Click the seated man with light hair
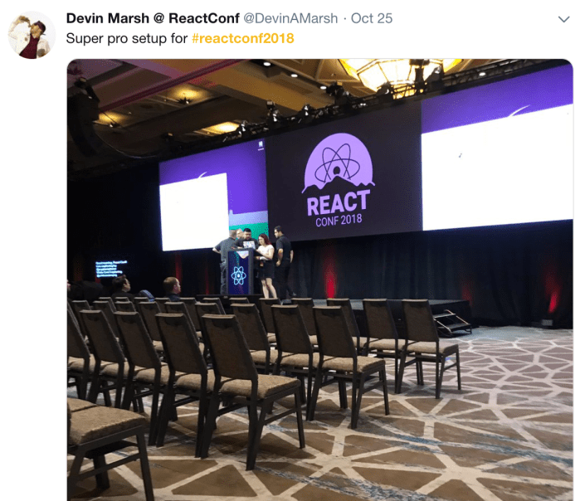Screen dimensions: 580x501 172,288
